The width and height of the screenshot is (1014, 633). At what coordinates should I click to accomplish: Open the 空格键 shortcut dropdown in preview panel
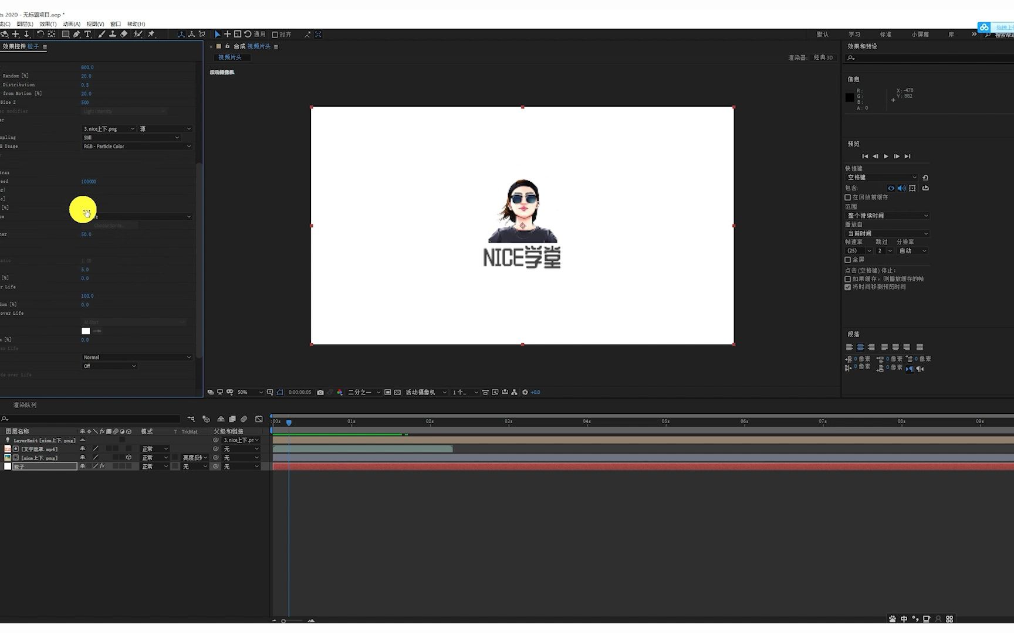[x=881, y=178]
